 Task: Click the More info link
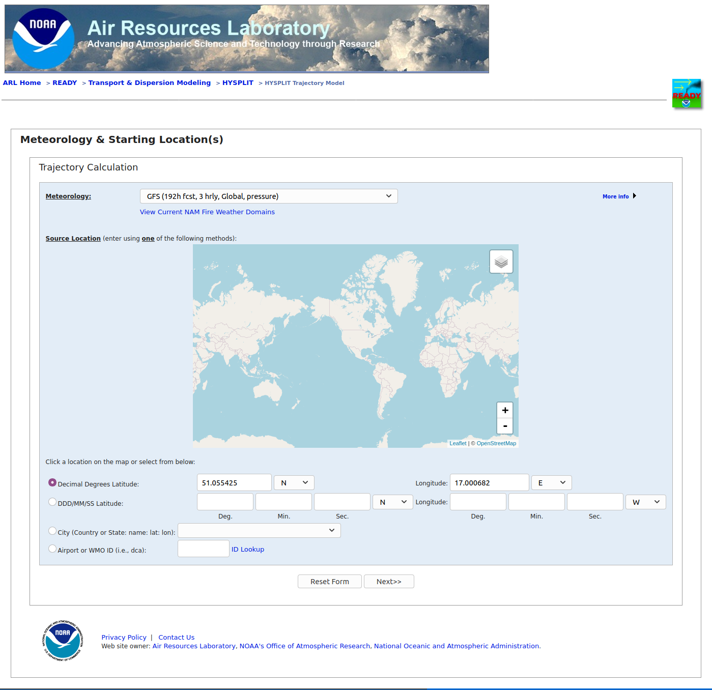pos(615,196)
